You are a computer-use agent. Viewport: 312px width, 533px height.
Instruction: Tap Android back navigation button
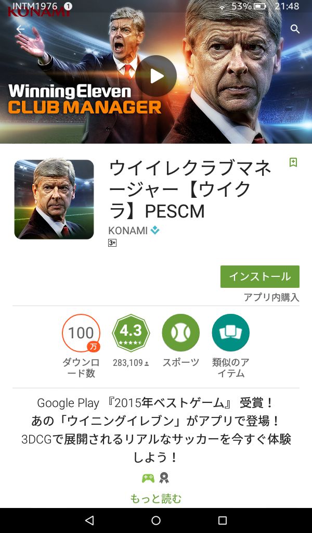click(89, 520)
